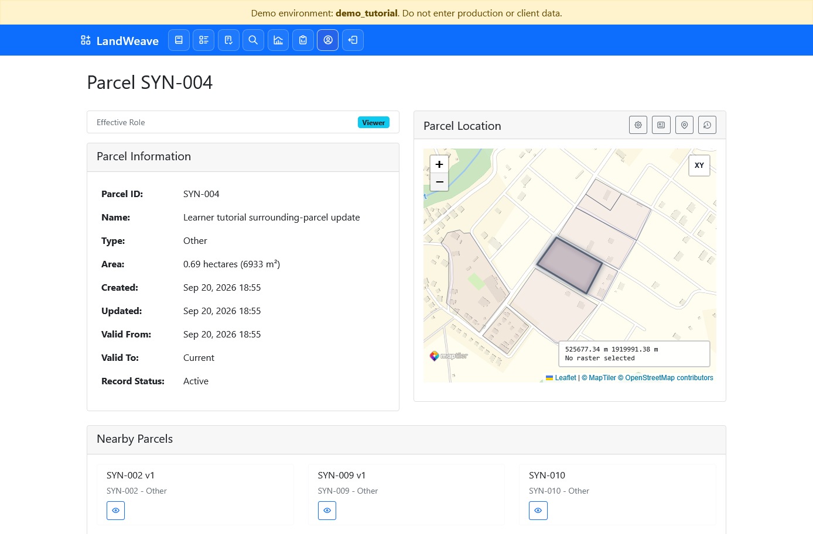Select Parcel ID value SYN-004

coord(201,194)
